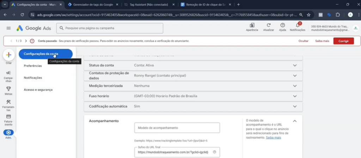Expand the Codificação automática row

tap(295, 106)
